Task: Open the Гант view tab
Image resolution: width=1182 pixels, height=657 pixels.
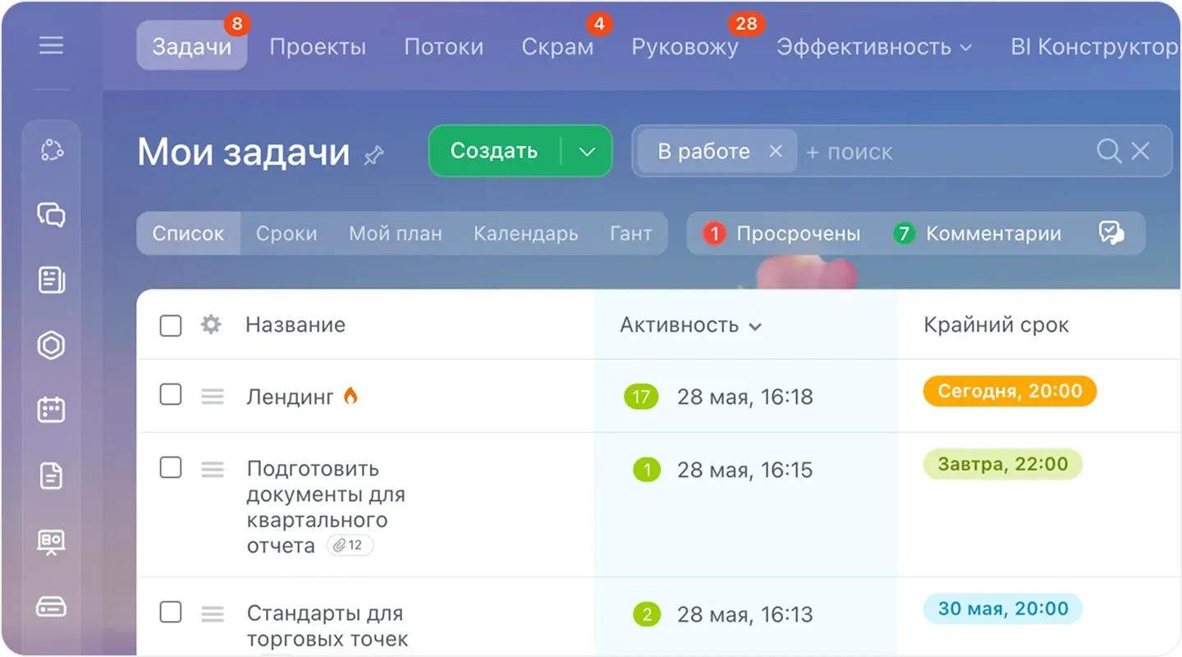Action: (631, 233)
